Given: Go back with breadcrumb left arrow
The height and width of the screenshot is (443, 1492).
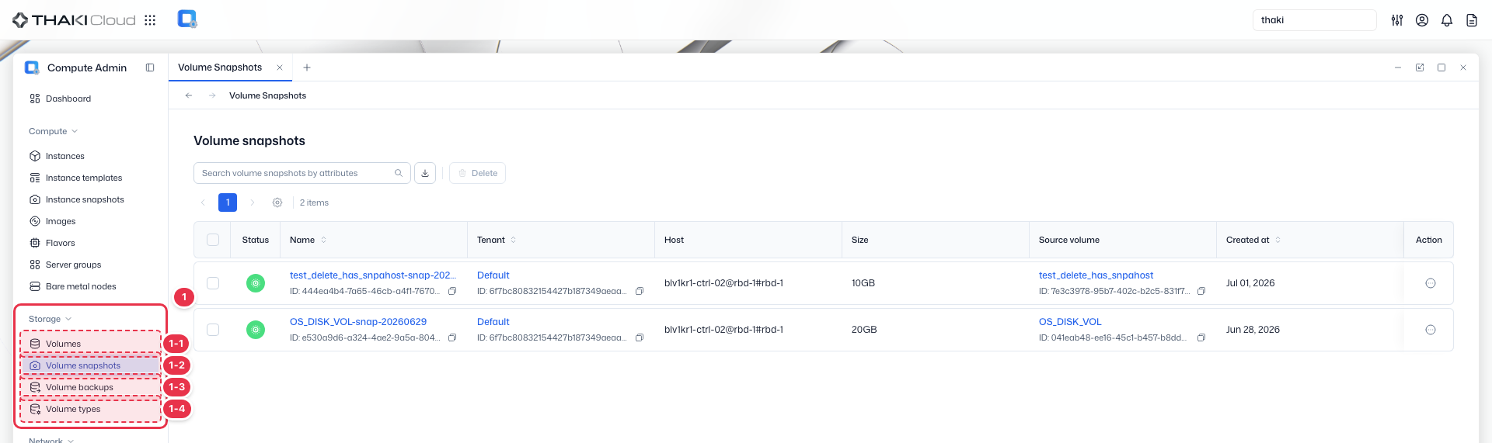Looking at the screenshot, I should (x=189, y=95).
